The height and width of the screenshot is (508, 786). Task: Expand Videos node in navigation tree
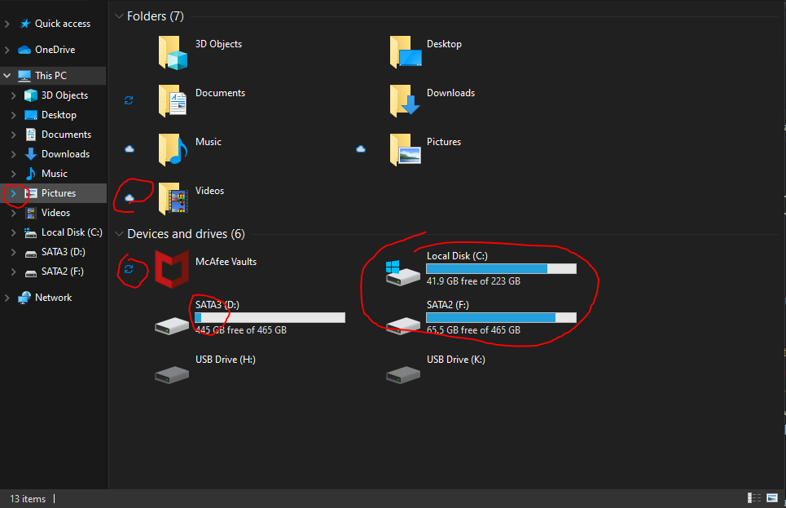[14, 213]
